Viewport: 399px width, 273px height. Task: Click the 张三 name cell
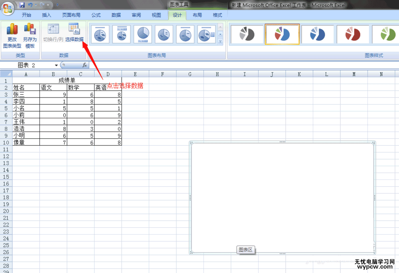pos(26,94)
